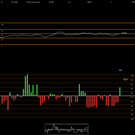Click the -20 label on MR axis
This screenshot has height=135, width=135.
132,102
